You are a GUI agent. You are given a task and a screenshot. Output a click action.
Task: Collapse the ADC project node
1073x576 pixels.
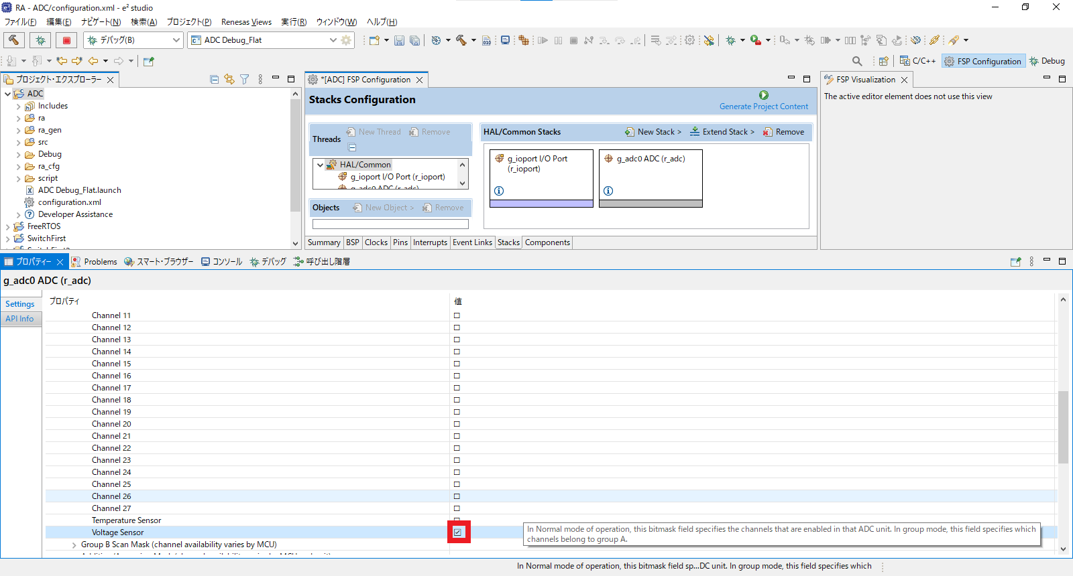click(x=7, y=94)
